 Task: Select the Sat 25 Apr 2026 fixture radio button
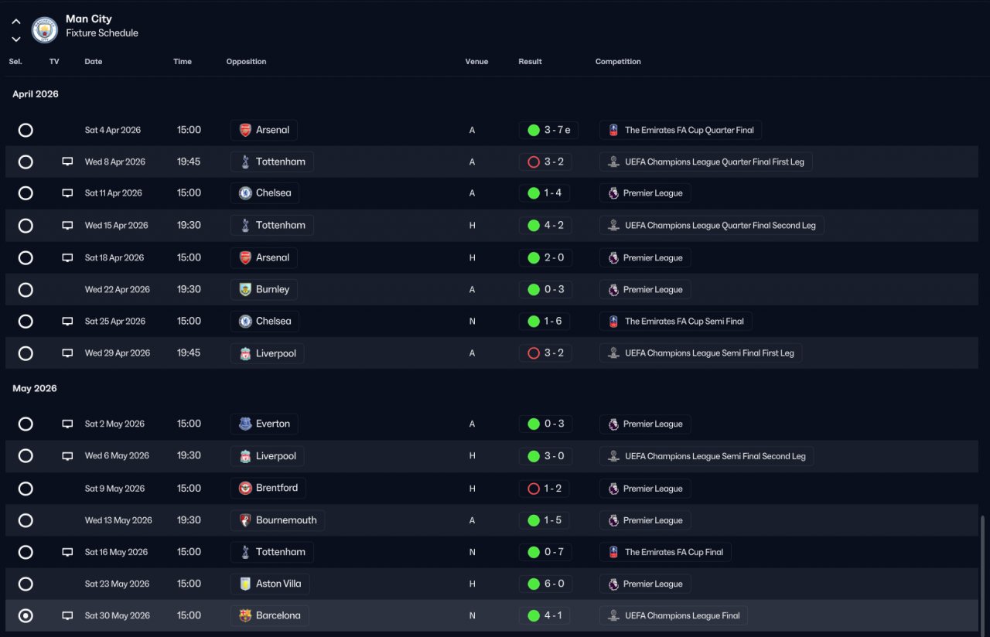(26, 322)
